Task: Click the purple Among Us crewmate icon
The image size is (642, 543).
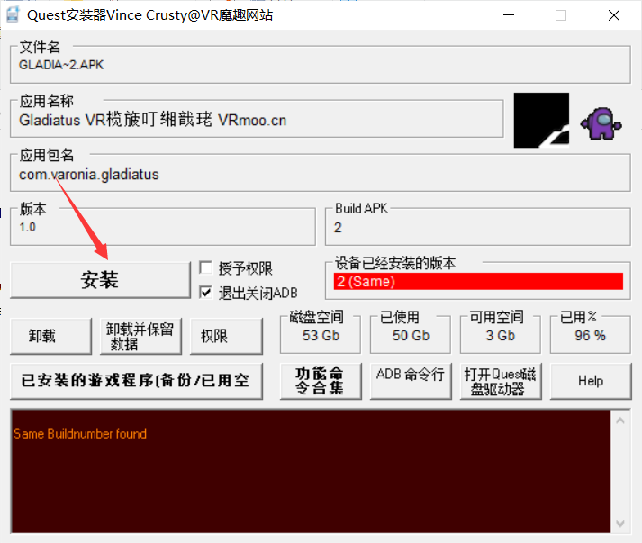Action: point(601,122)
